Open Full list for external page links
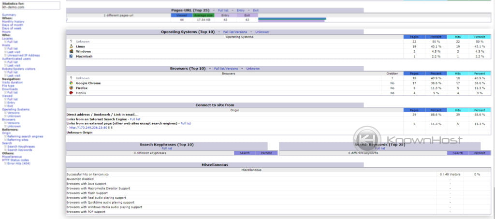This screenshot has height=219, width=495. pyautogui.click(x=186, y=123)
